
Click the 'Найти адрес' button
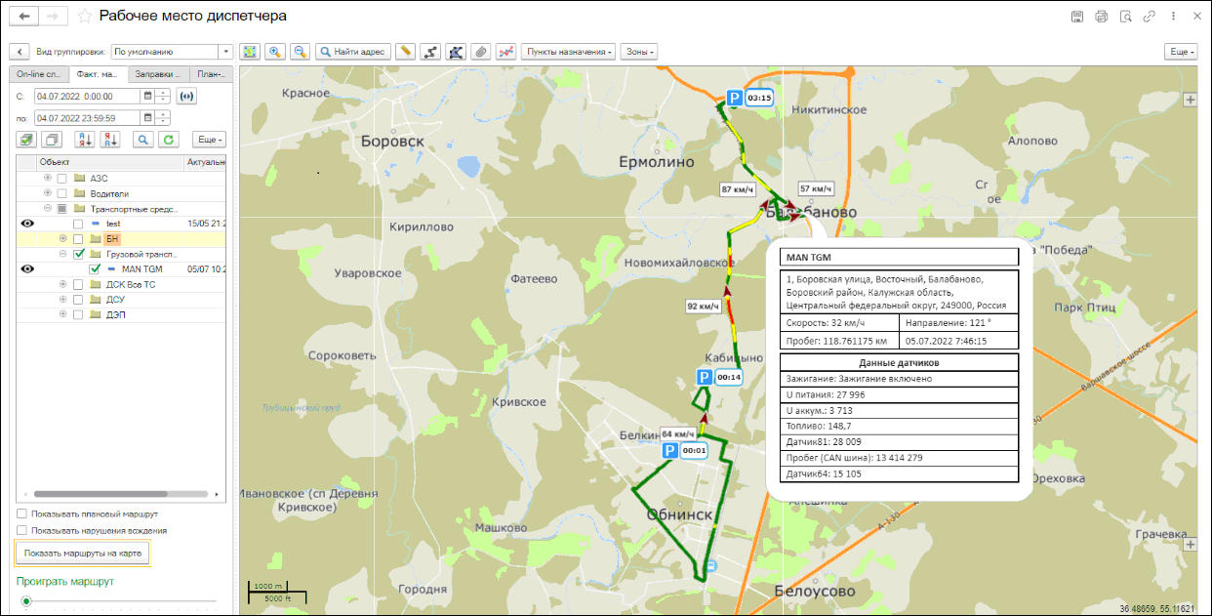[x=353, y=52]
